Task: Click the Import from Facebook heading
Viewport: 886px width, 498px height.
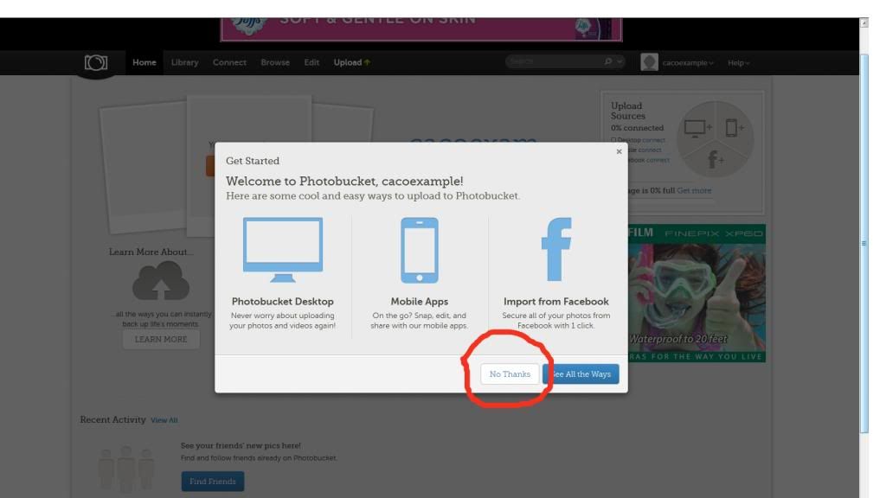Action: click(x=556, y=302)
